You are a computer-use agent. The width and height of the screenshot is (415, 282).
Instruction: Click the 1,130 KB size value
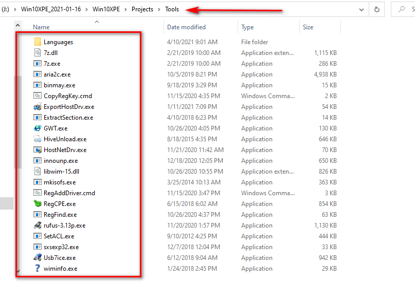326,225
